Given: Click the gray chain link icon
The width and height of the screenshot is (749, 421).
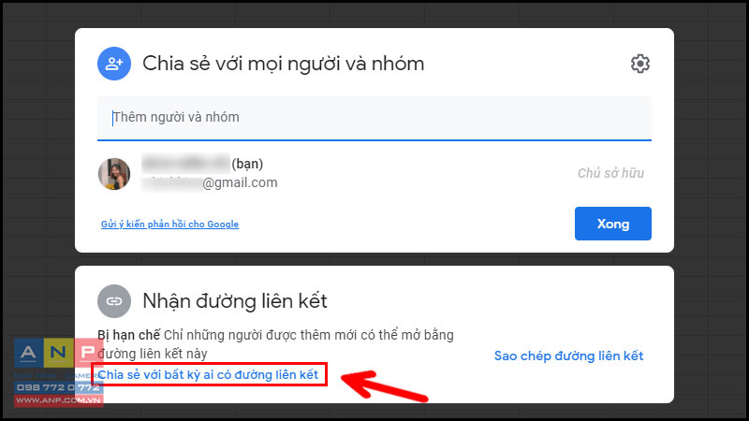Looking at the screenshot, I should point(114,301).
